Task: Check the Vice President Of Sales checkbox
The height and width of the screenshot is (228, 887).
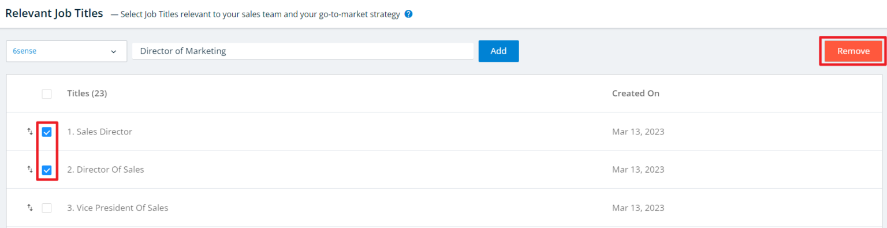Action: [x=47, y=208]
